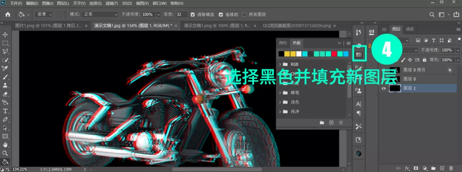Open the Search magnifier at top right
462x172 pixels.
click(x=432, y=15)
